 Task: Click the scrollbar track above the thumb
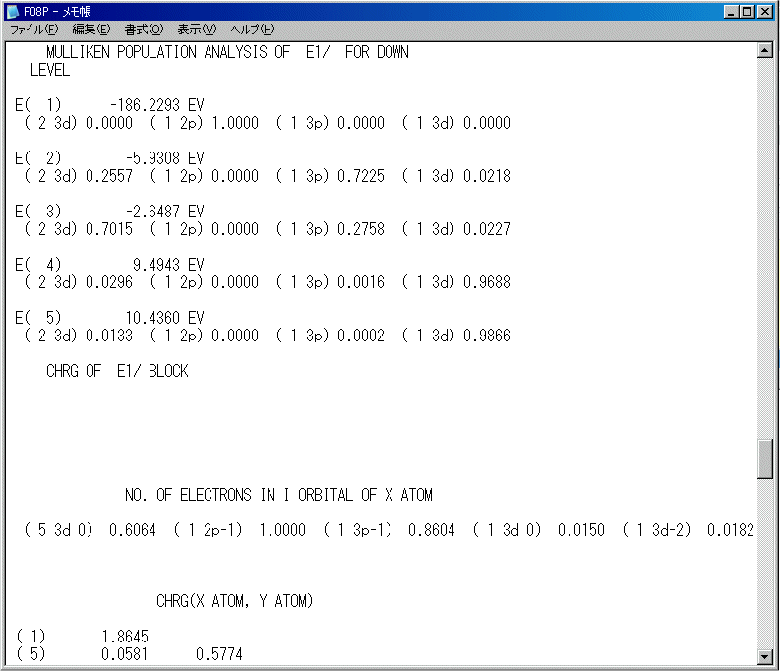pyautogui.click(x=765, y=246)
